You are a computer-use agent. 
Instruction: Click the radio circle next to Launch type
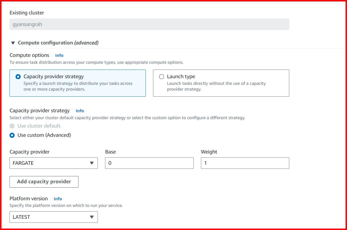click(162, 76)
